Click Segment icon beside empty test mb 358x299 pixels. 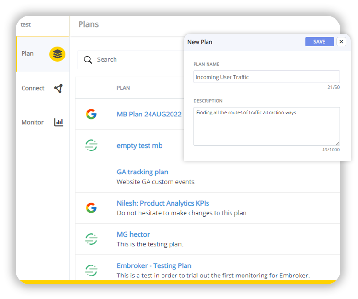pos(91,146)
